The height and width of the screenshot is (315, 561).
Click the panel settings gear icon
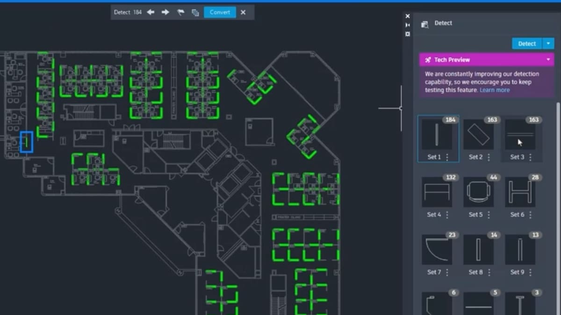(407, 34)
